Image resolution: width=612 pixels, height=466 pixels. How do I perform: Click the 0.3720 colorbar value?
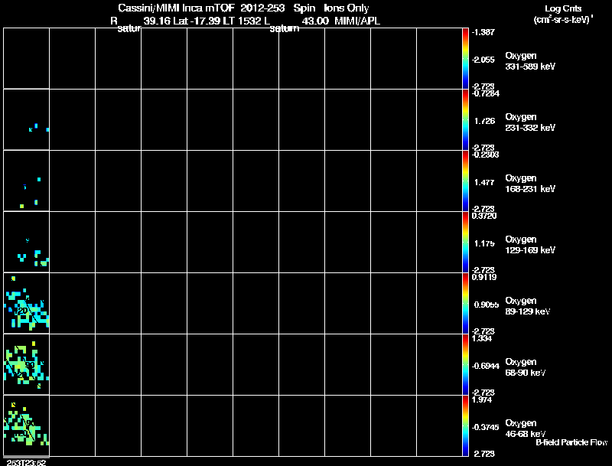[x=484, y=216]
